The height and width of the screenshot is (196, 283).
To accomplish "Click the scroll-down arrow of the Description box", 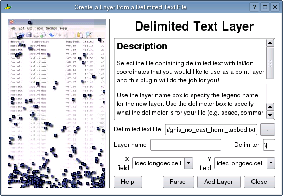I will [270, 115].
